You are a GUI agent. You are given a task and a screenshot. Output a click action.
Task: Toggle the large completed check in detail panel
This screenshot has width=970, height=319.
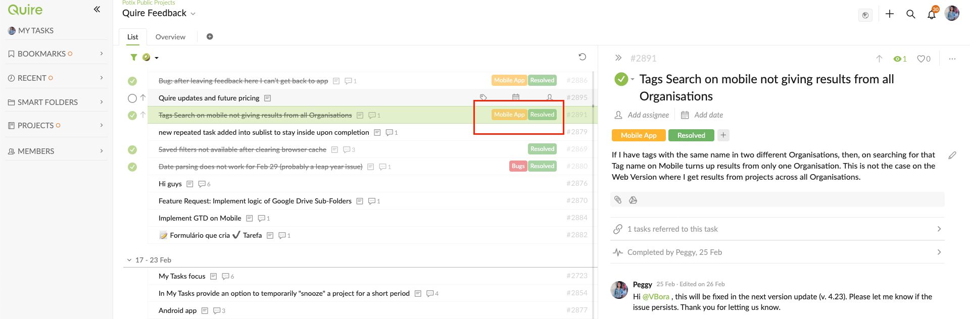click(x=621, y=79)
